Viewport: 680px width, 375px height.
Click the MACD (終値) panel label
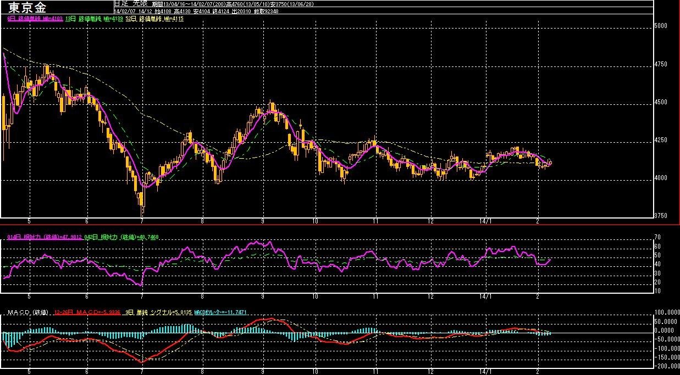[x=28, y=312]
